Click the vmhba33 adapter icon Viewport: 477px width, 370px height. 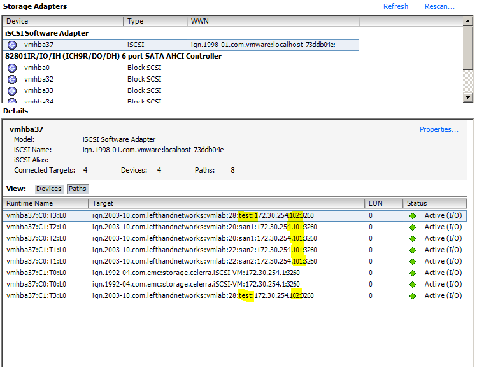tap(11, 90)
